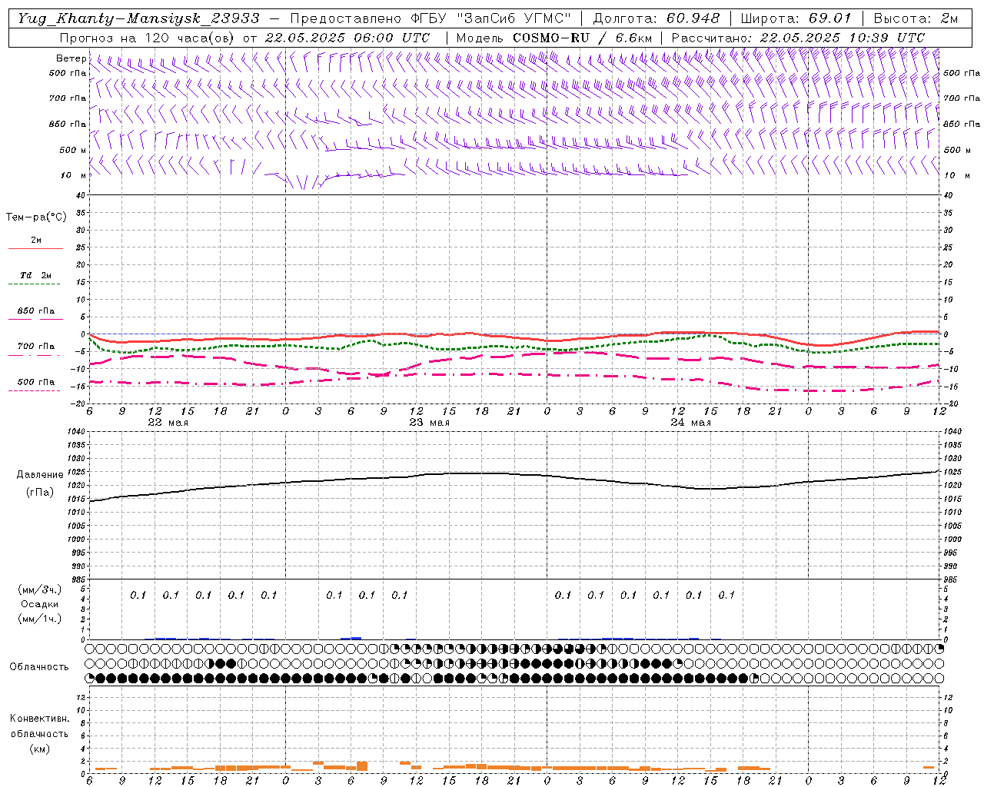
Task: Click the 10 м wind level label on left
Action: [74, 175]
